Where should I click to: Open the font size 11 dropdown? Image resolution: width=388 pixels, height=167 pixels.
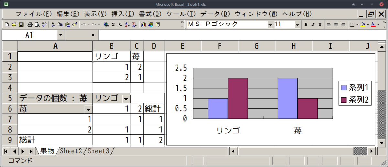tap(297, 25)
